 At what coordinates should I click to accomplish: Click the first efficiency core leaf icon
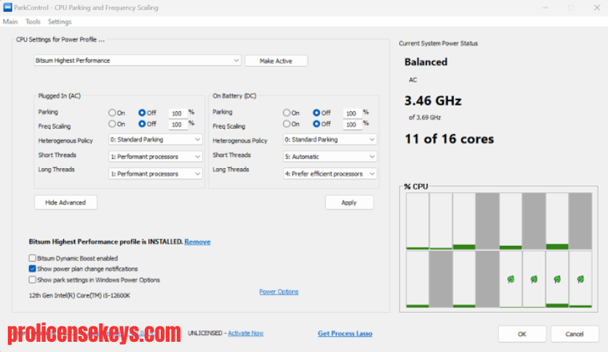tap(511, 279)
